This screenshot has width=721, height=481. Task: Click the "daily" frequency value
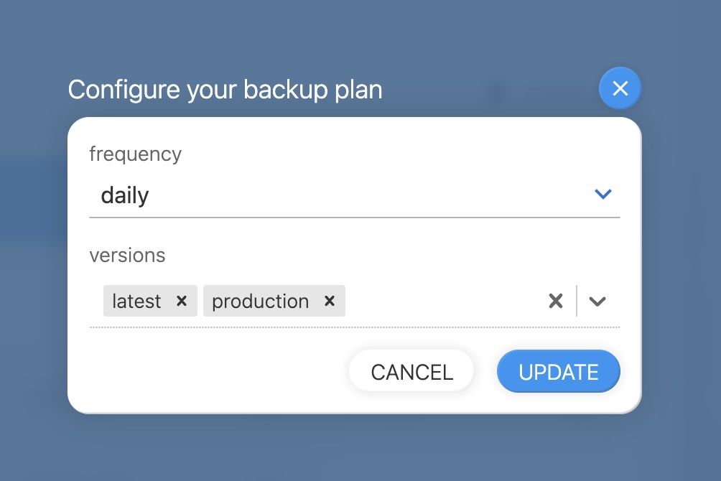(125, 195)
